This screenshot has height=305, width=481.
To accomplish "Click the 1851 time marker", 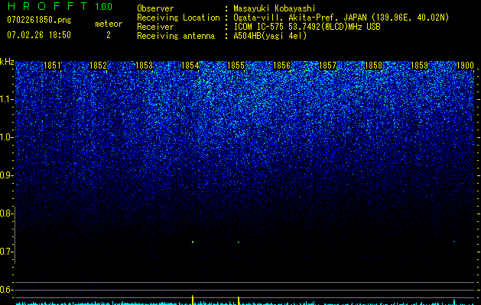I will [x=52, y=66].
